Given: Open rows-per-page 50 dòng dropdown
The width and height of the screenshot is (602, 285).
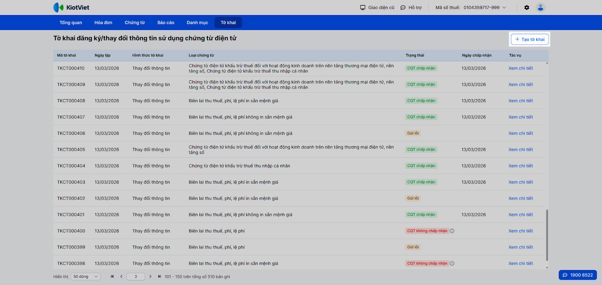Looking at the screenshot, I should [x=86, y=277].
